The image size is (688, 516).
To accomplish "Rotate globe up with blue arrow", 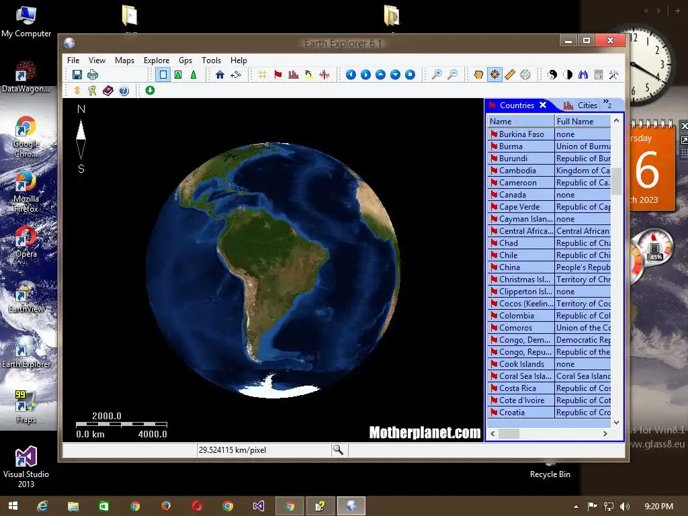I will pyautogui.click(x=380, y=75).
